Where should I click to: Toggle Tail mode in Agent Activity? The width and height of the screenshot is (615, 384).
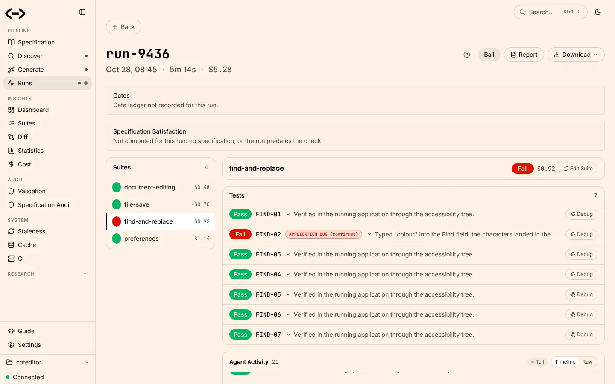pos(537,362)
